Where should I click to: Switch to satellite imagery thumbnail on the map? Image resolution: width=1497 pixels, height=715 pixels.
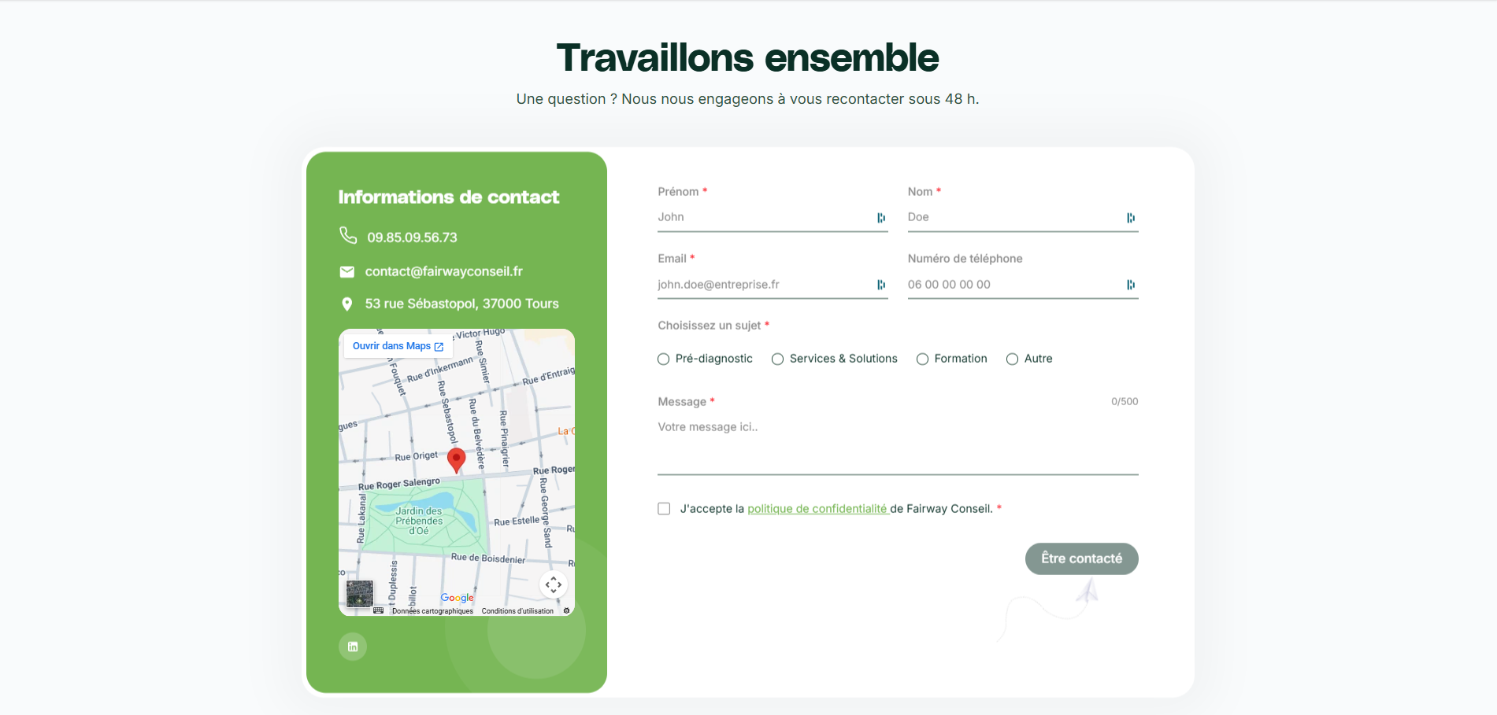click(x=360, y=593)
